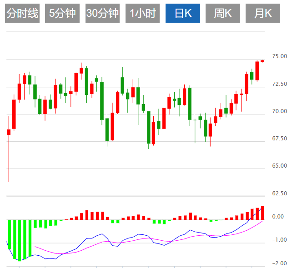
Task: Open the 30分钟 interval tab
Action: point(102,14)
